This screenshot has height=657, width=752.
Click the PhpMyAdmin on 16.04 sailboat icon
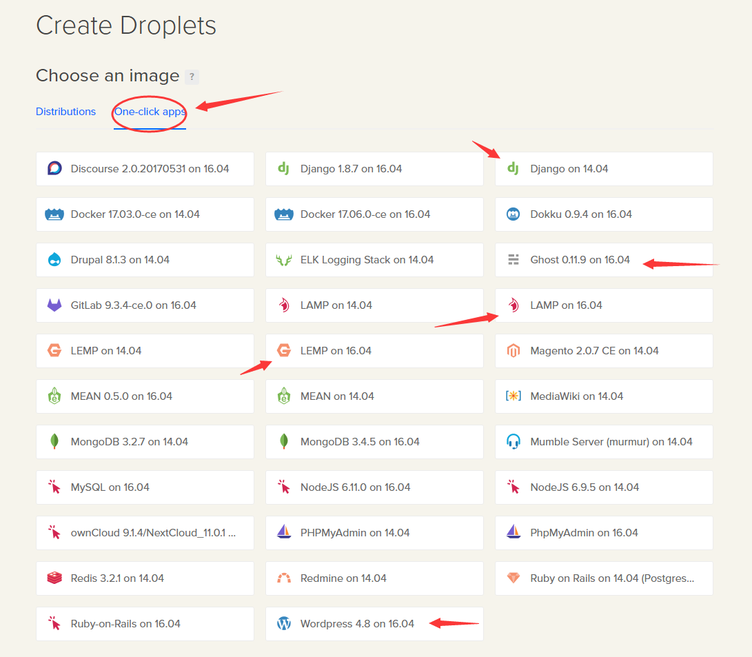(513, 532)
